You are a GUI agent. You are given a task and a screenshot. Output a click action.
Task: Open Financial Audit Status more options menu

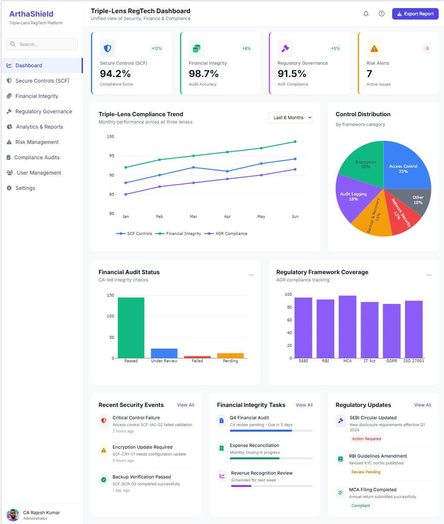tap(251, 275)
